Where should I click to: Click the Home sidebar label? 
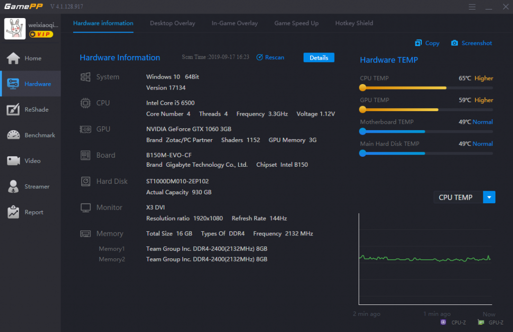point(33,58)
